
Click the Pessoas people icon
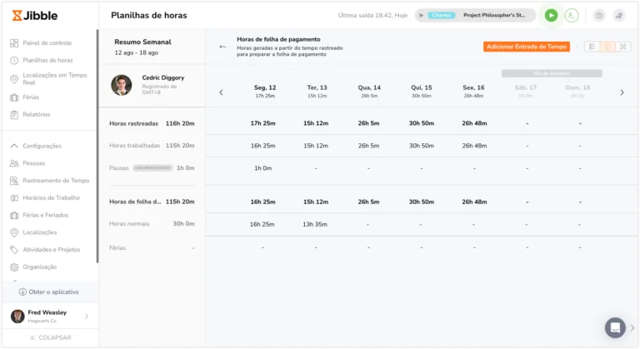tap(14, 163)
